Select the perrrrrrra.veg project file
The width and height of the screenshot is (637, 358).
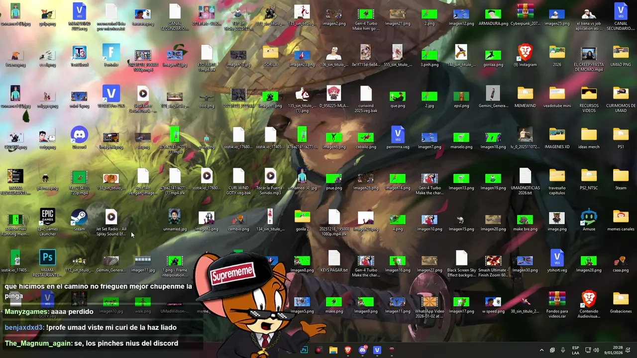coord(398,138)
